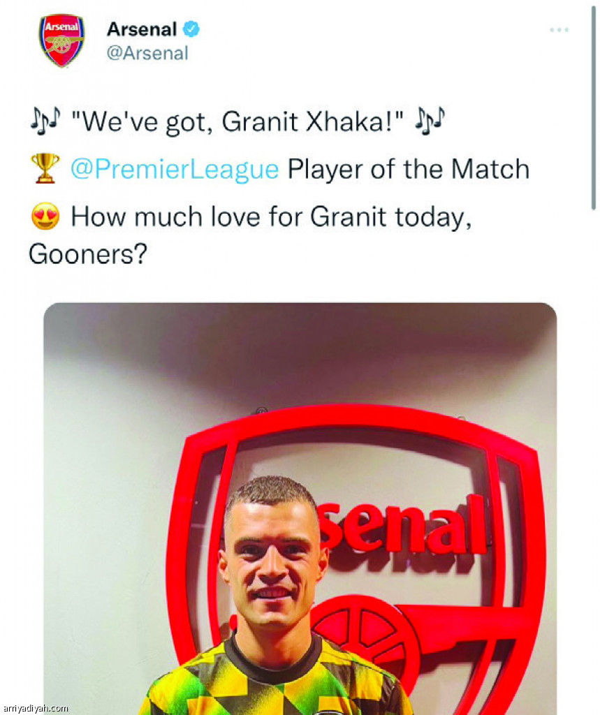This screenshot has height=715, width=600.
Task: Open the three-dot more options menu
Action: point(559,30)
